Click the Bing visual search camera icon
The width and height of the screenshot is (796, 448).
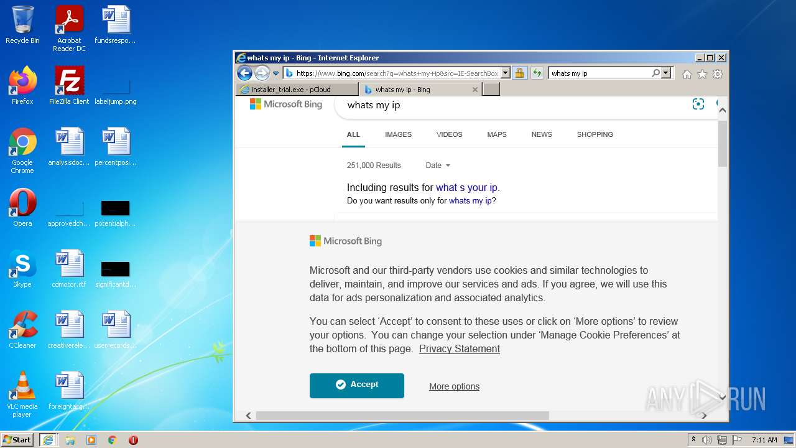click(698, 104)
